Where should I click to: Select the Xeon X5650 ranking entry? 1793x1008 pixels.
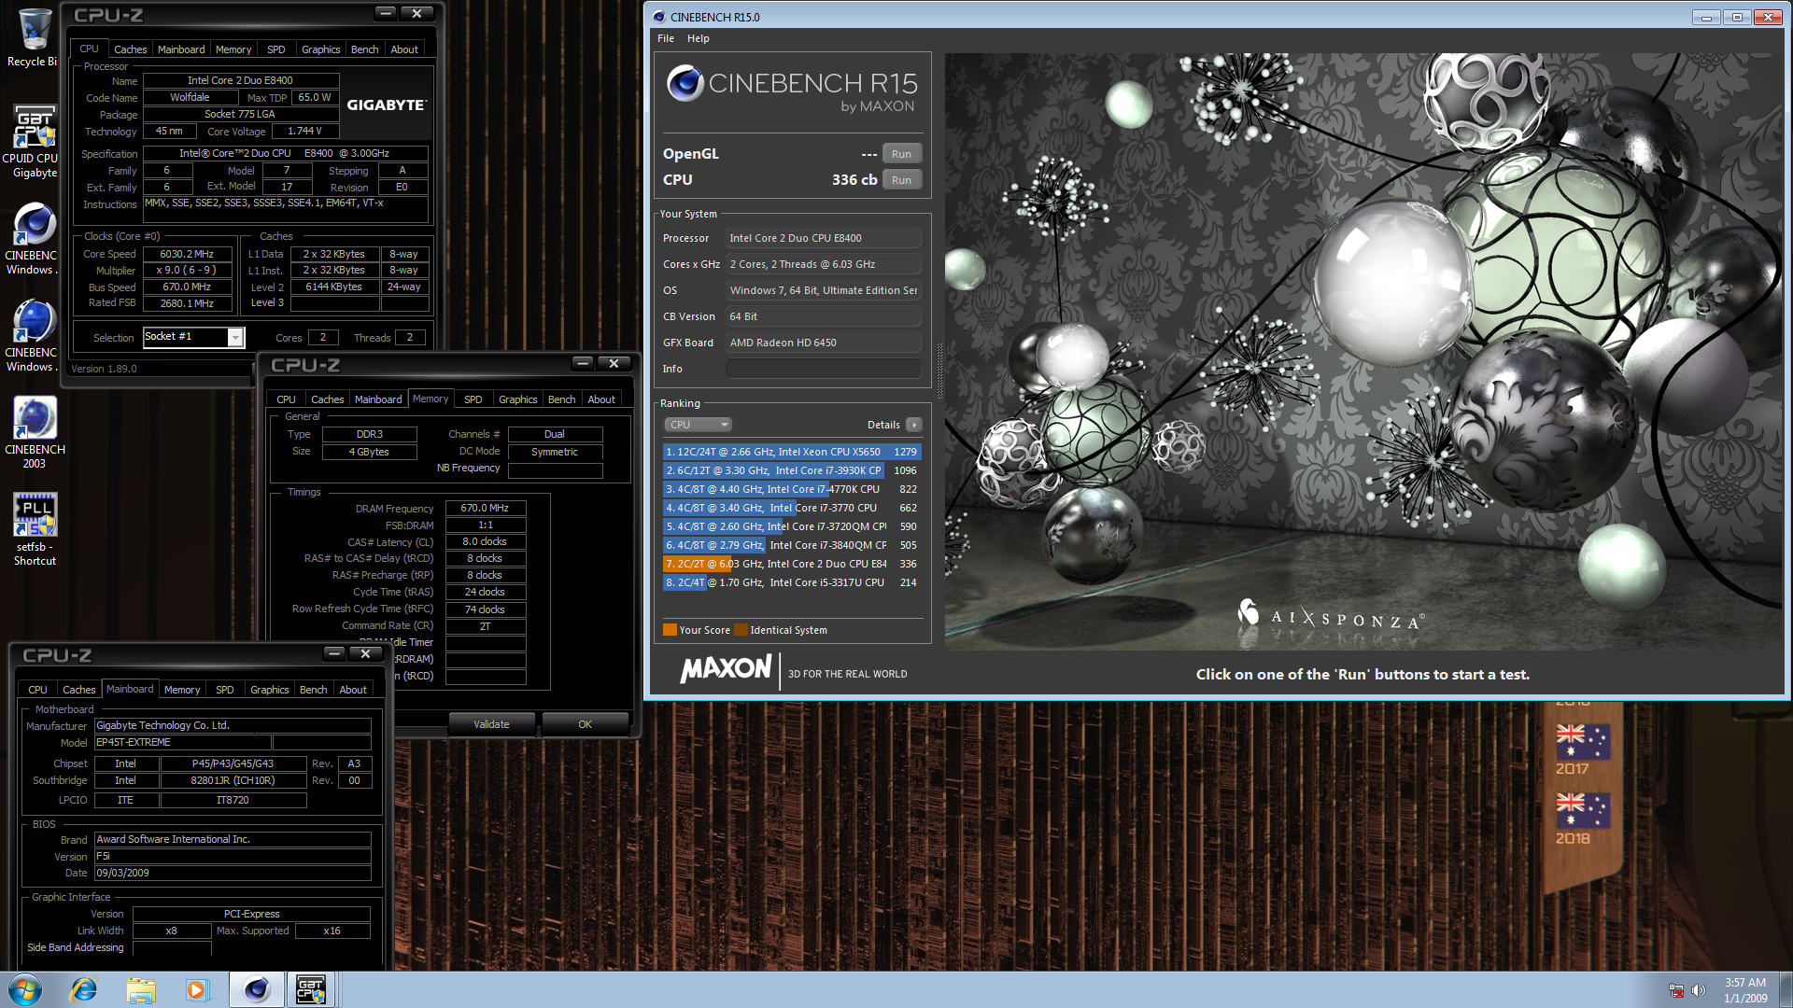[x=792, y=452]
